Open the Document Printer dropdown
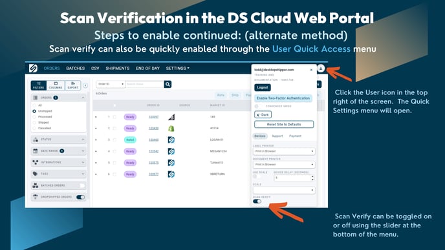Viewport: 445px width, 250px height. point(284,164)
